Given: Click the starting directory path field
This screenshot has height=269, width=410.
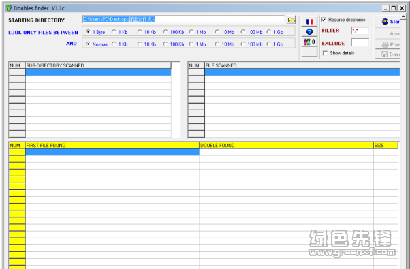Looking at the screenshot, I should (x=183, y=20).
